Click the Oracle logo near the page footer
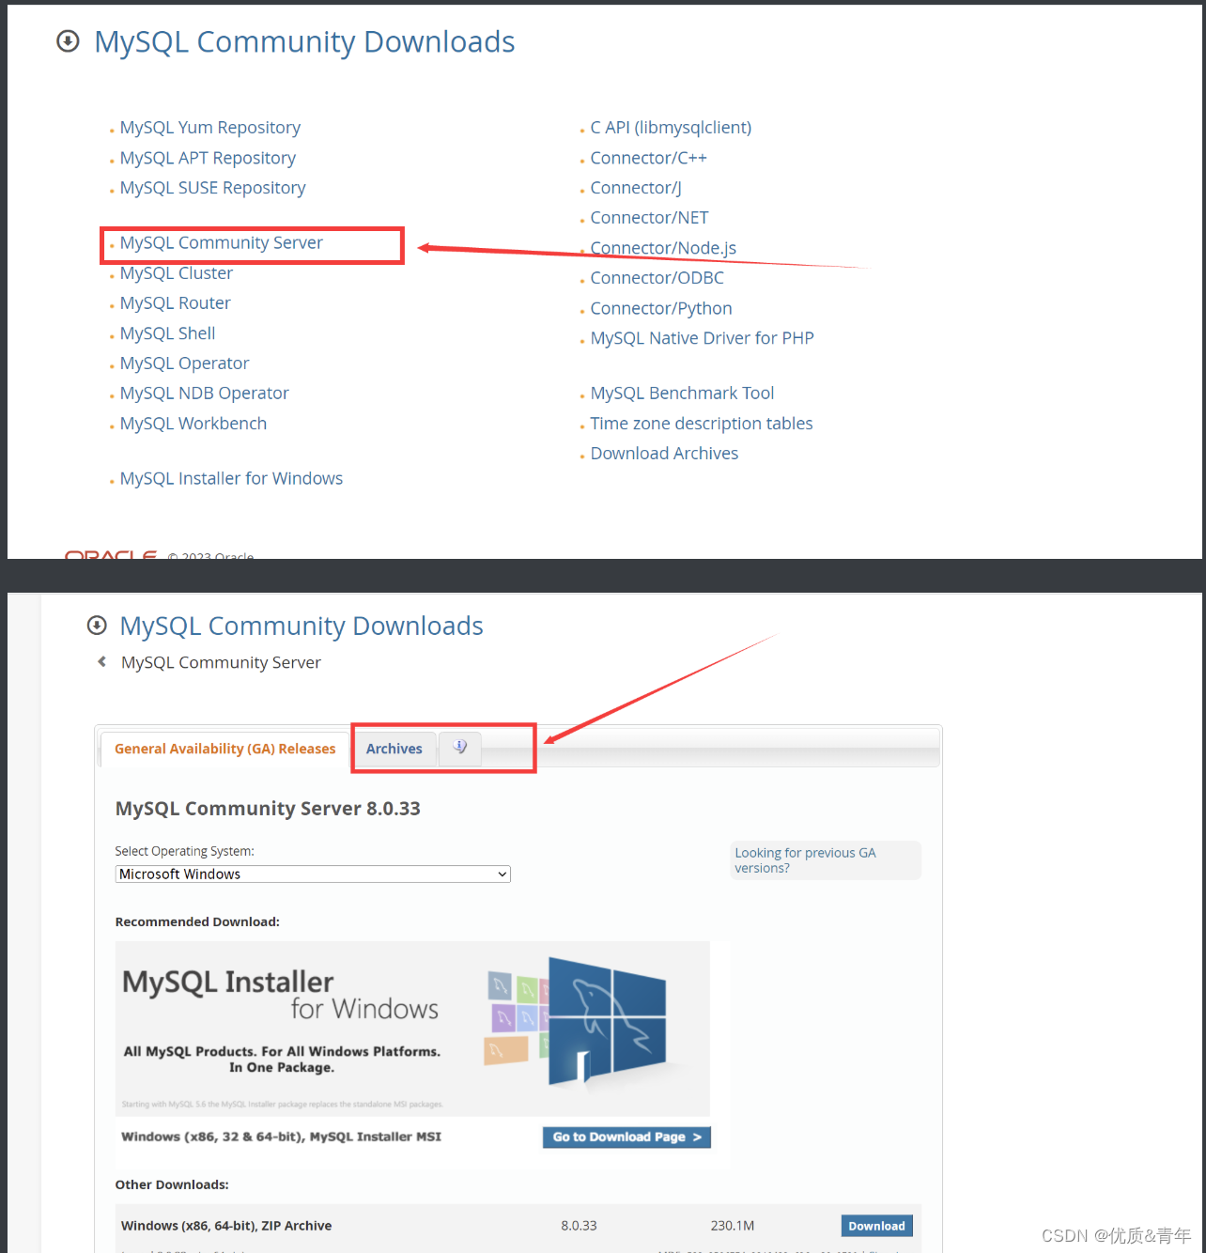 pyautogui.click(x=110, y=555)
